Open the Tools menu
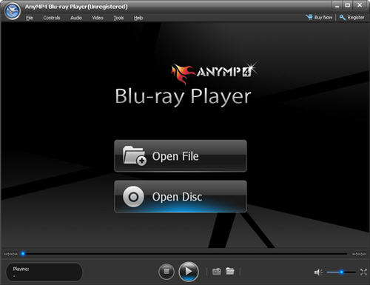The height and width of the screenshot is (285, 370). [x=118, y=18]
